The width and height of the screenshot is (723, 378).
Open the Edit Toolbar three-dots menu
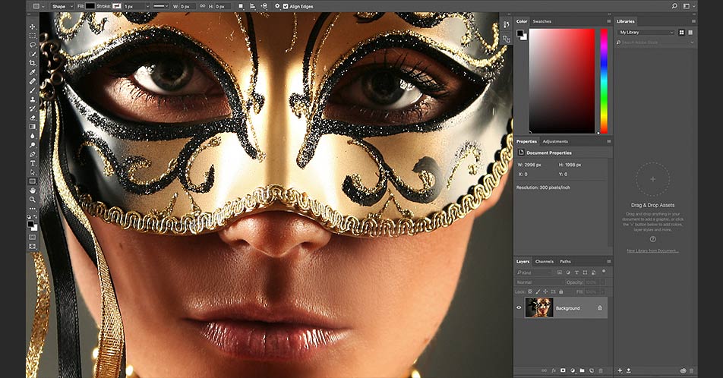[32, 209]
